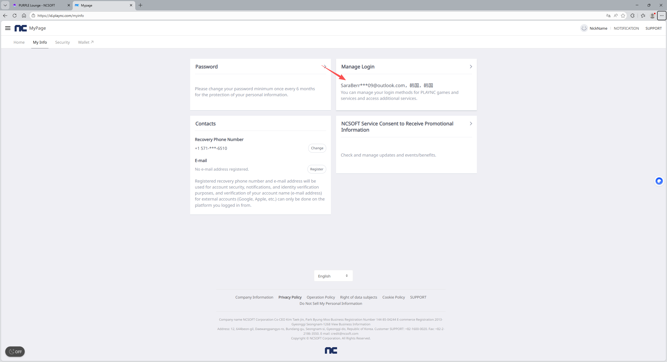Screen dimensions: 667x362
Task: Expand Manage Login chevron arrow
Action: [x=471, y=67]
